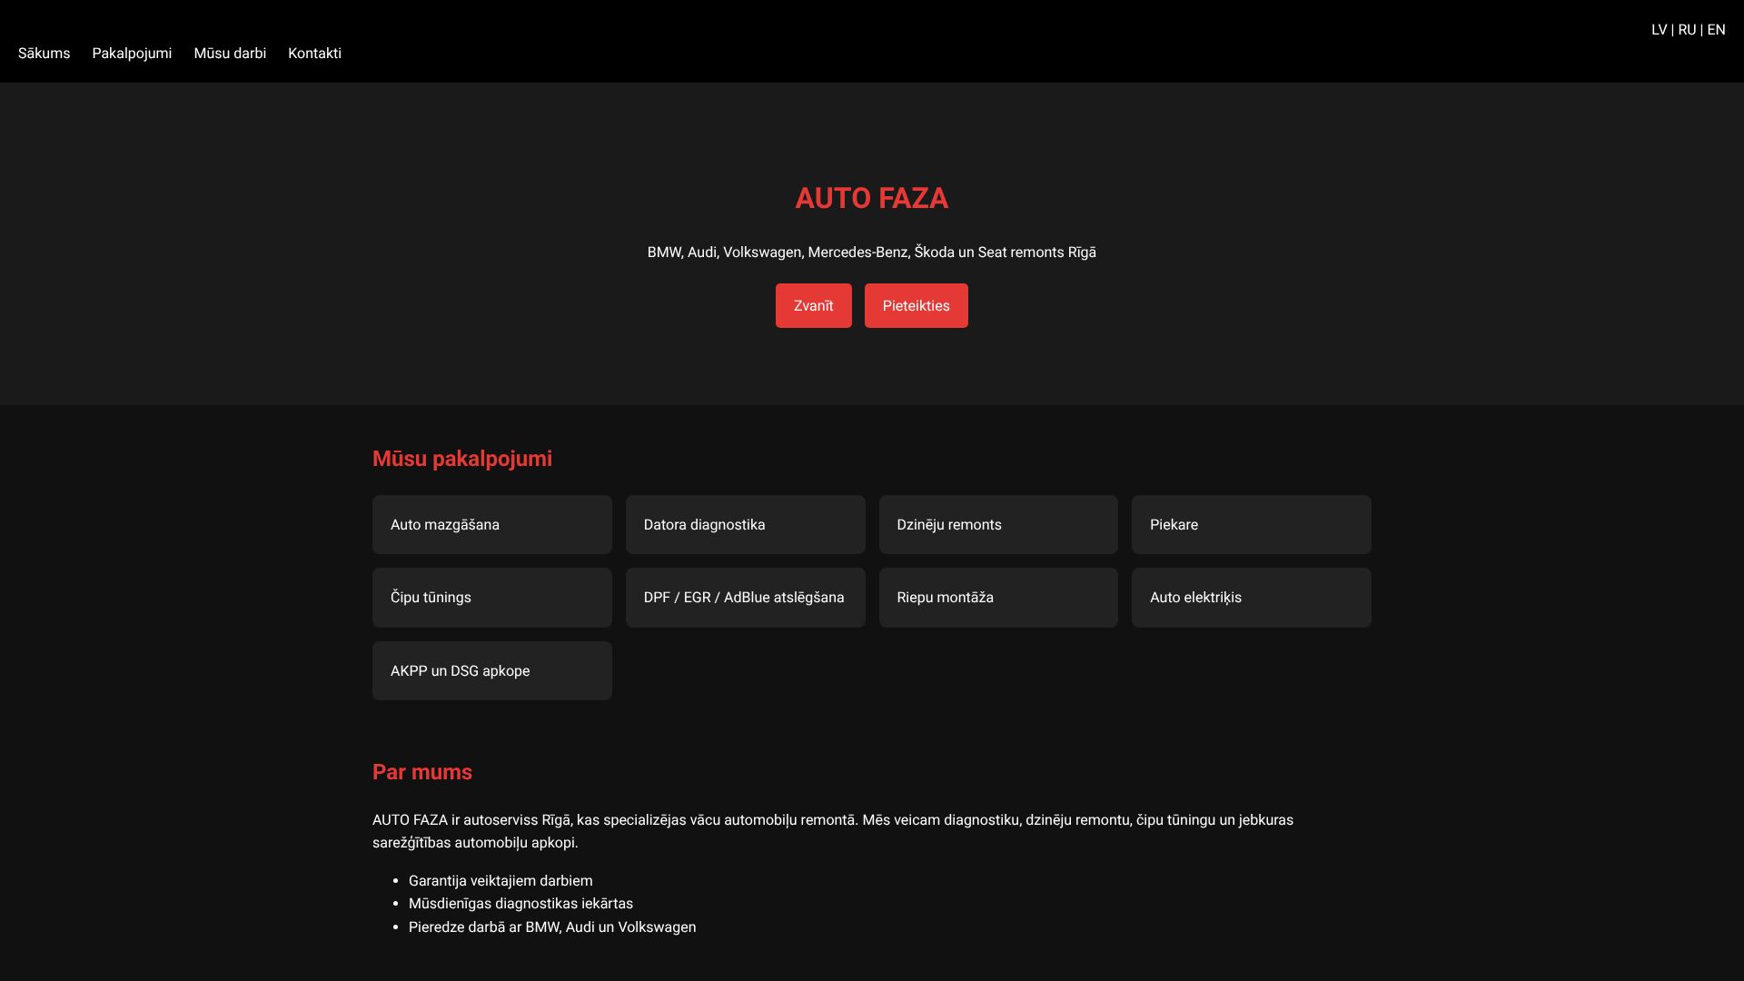Switch language to RU
This screenshot has width=1744, height=981.
[x=1687, y=30]
